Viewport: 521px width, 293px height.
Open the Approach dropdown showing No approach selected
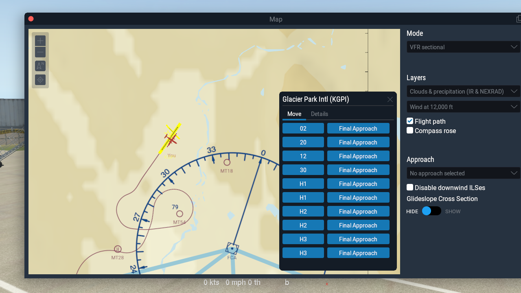463,173
